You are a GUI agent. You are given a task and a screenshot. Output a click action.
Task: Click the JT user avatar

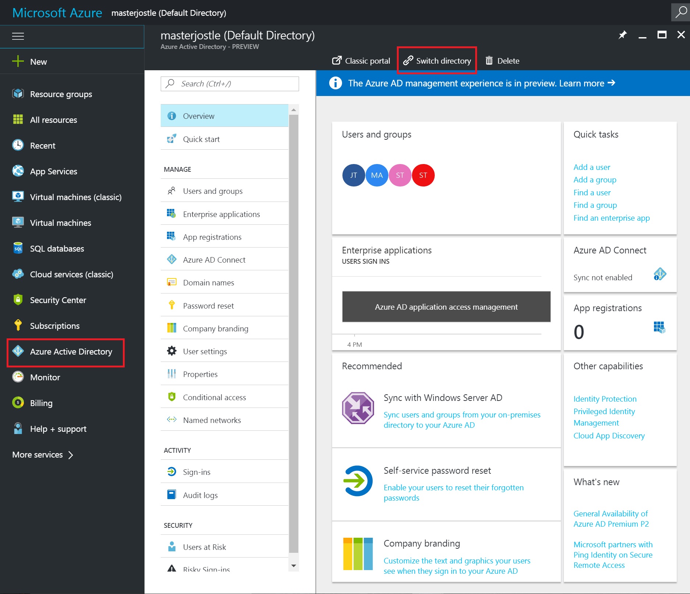(353, 175)
